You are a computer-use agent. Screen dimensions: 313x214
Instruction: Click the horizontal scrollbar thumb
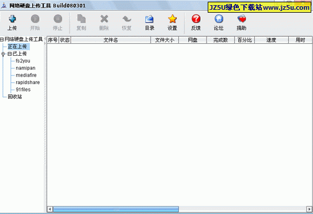pos(116,209)
